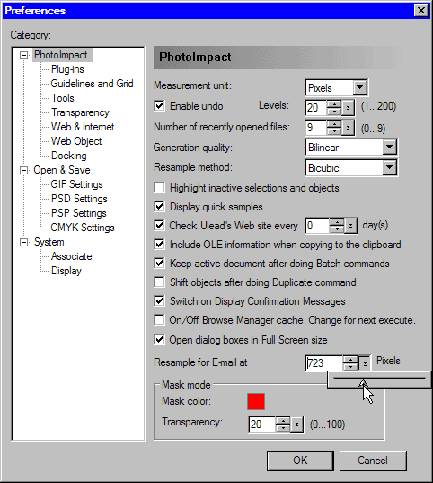
Task: Open recently opened files slider popup button
Action: (348, 128)
